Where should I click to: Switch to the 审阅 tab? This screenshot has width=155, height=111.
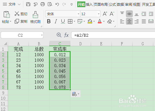point(128,4)
